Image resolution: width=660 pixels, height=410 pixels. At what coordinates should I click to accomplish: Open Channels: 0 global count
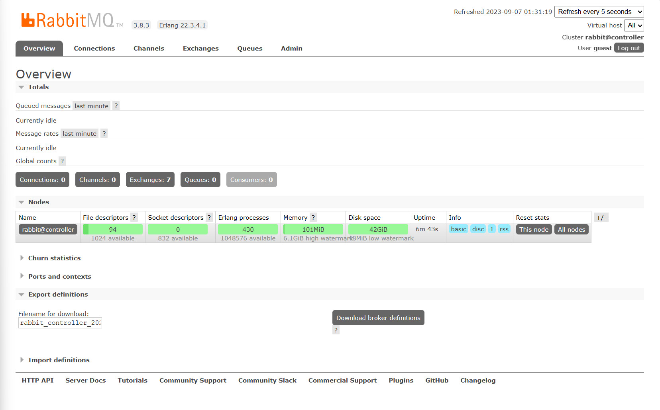[x=98, y=180]
